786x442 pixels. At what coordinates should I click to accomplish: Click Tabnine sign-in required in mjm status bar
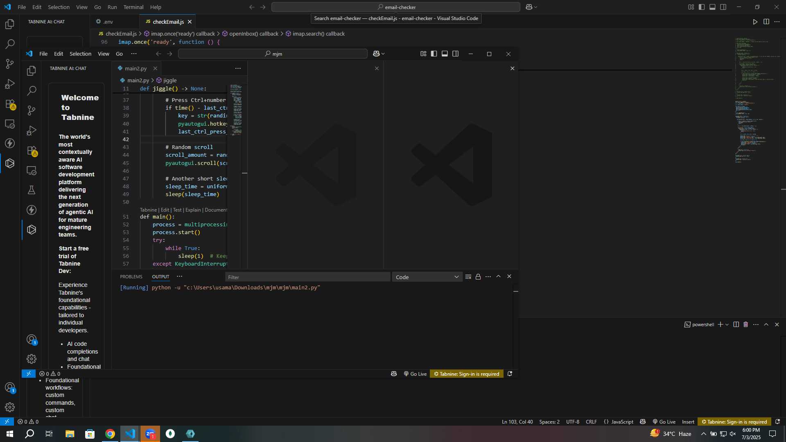click(466, 374)
